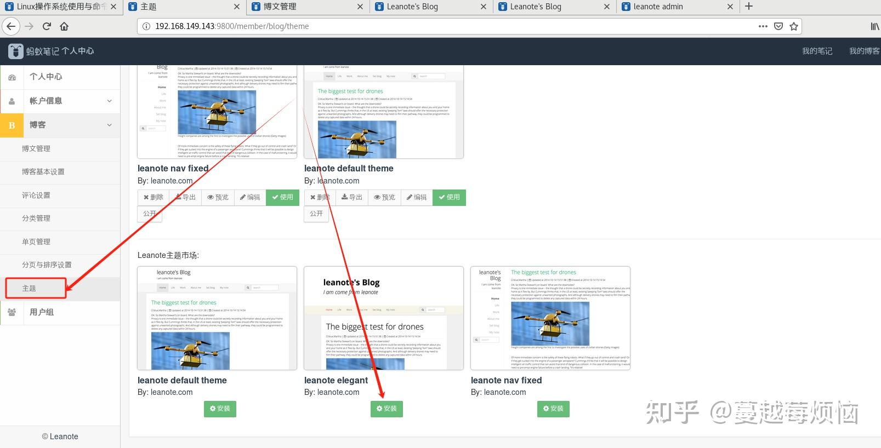Screen dimensions: 881x448
Task: Go forward with the browser forward arrow
Action: [x=29, y=26]
